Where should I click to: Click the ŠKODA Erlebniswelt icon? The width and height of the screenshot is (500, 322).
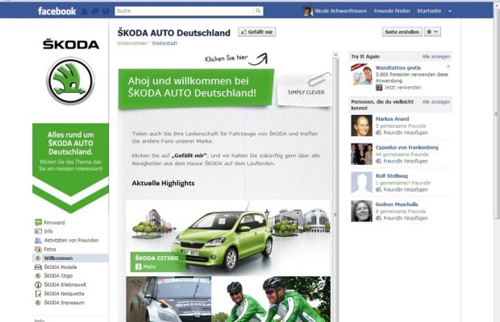point(38,284)
